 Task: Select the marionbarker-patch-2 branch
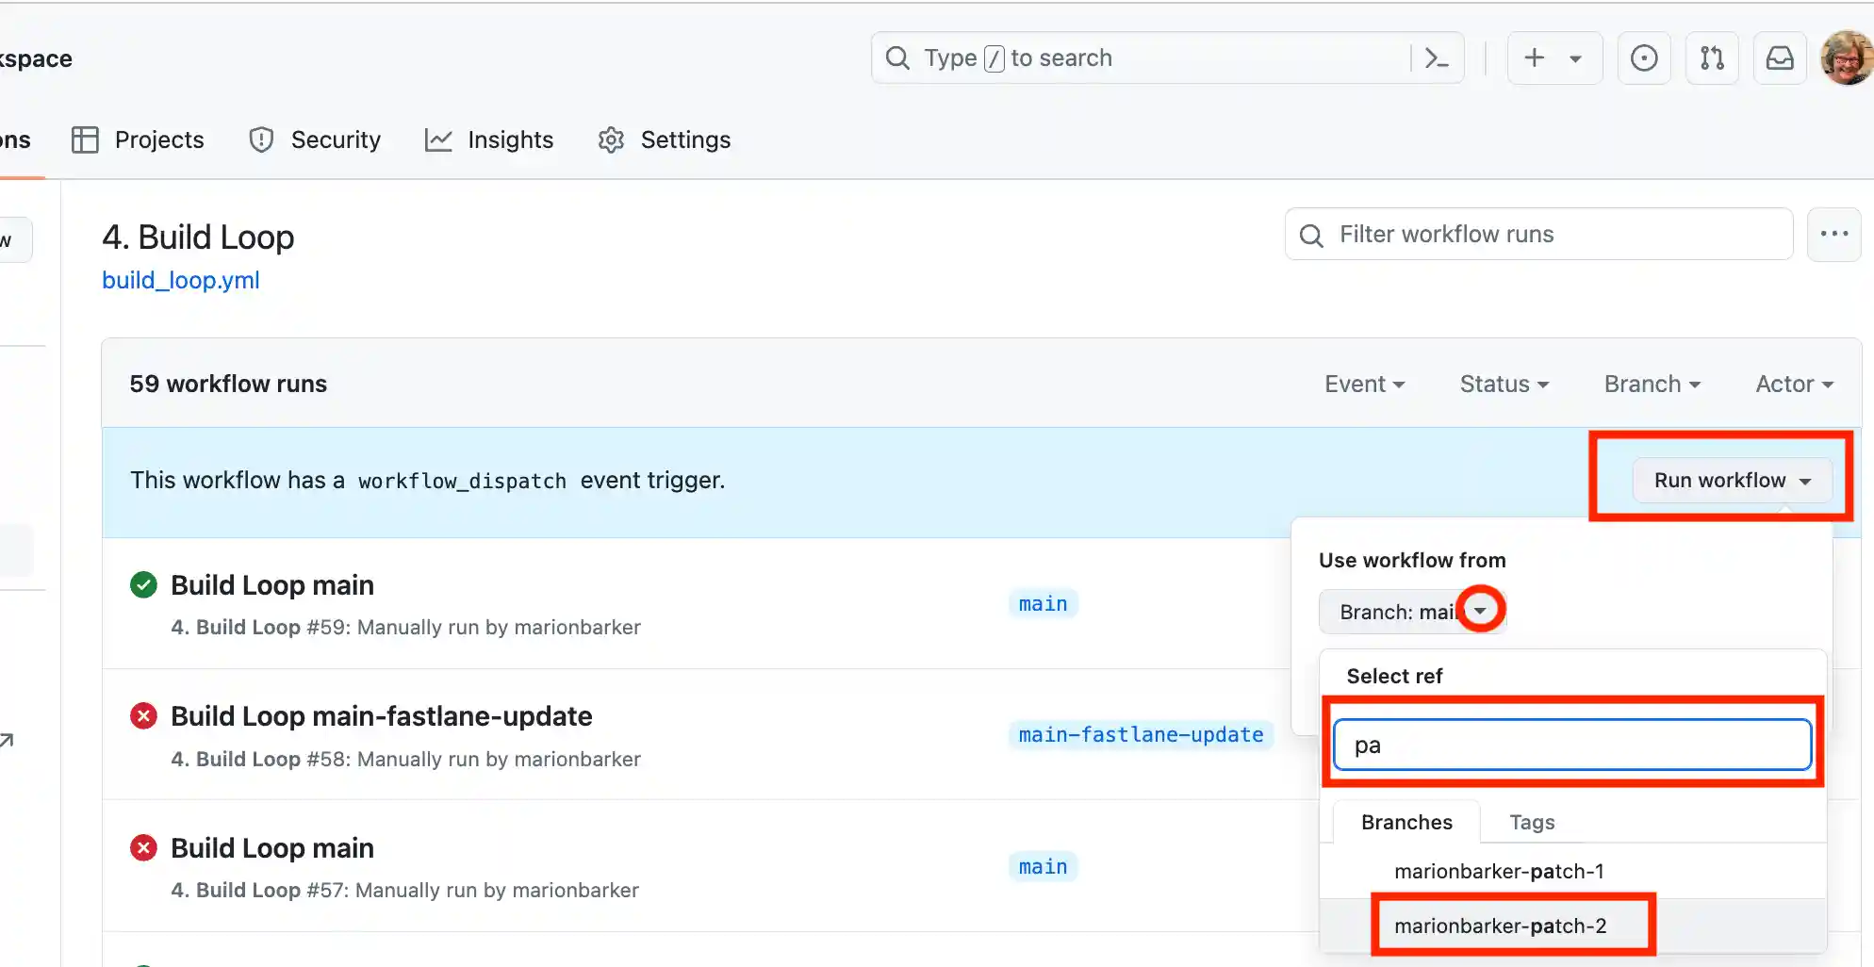coord(1500,926)
